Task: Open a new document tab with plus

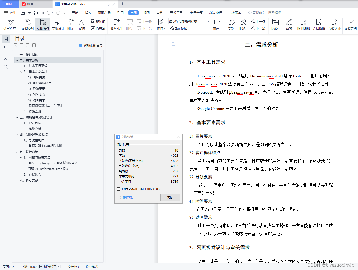Action: click(x=123, y=4)
